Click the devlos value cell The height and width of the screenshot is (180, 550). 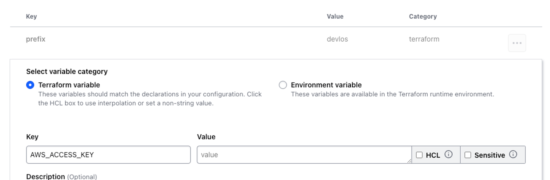(x=337, y=39)
